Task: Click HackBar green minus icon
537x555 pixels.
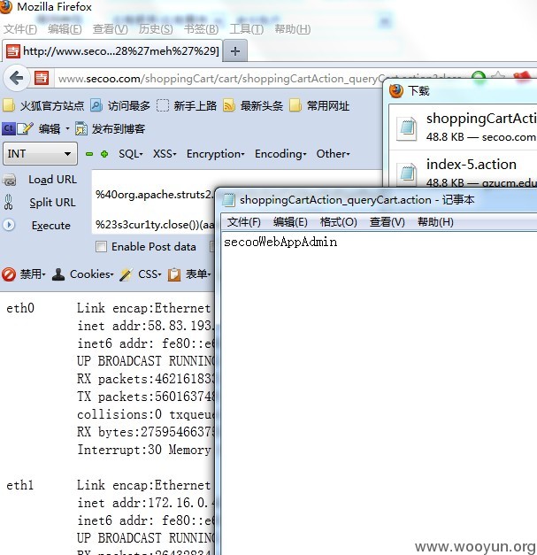Action: [x=89, y=154]
